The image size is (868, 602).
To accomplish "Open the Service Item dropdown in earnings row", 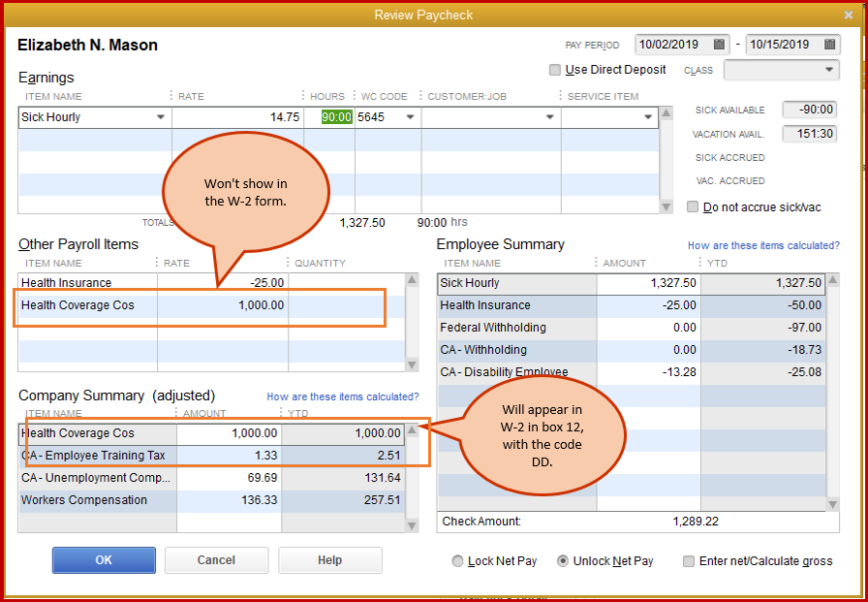I will (x=648, y=117).
